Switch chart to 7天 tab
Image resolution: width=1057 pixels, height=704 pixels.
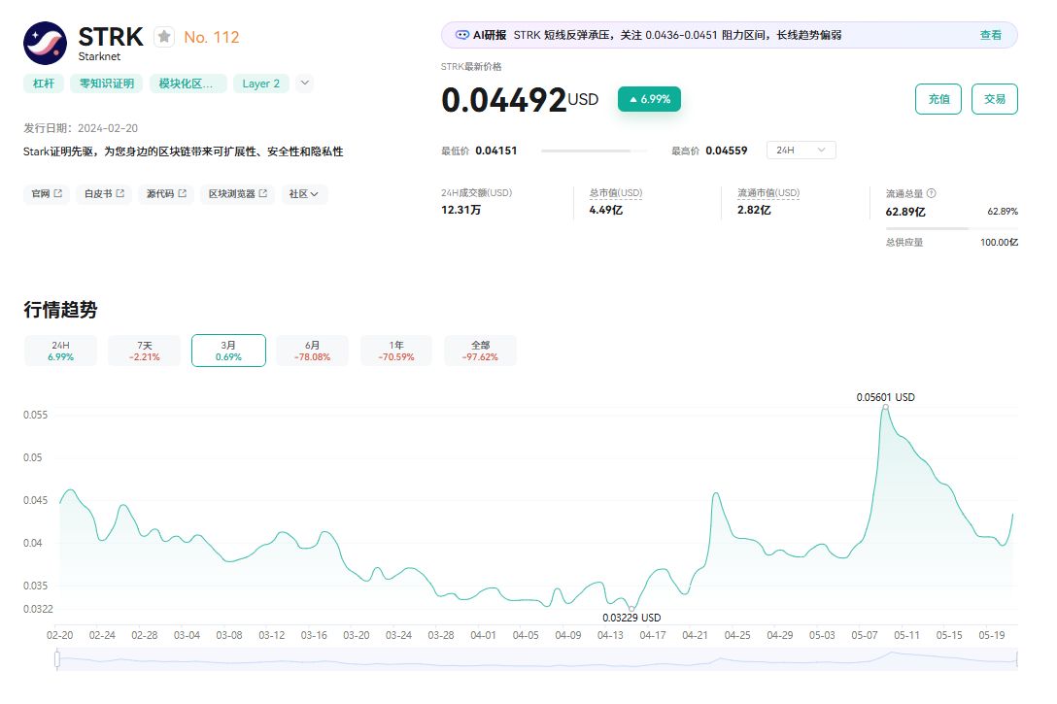pos(144,351)
